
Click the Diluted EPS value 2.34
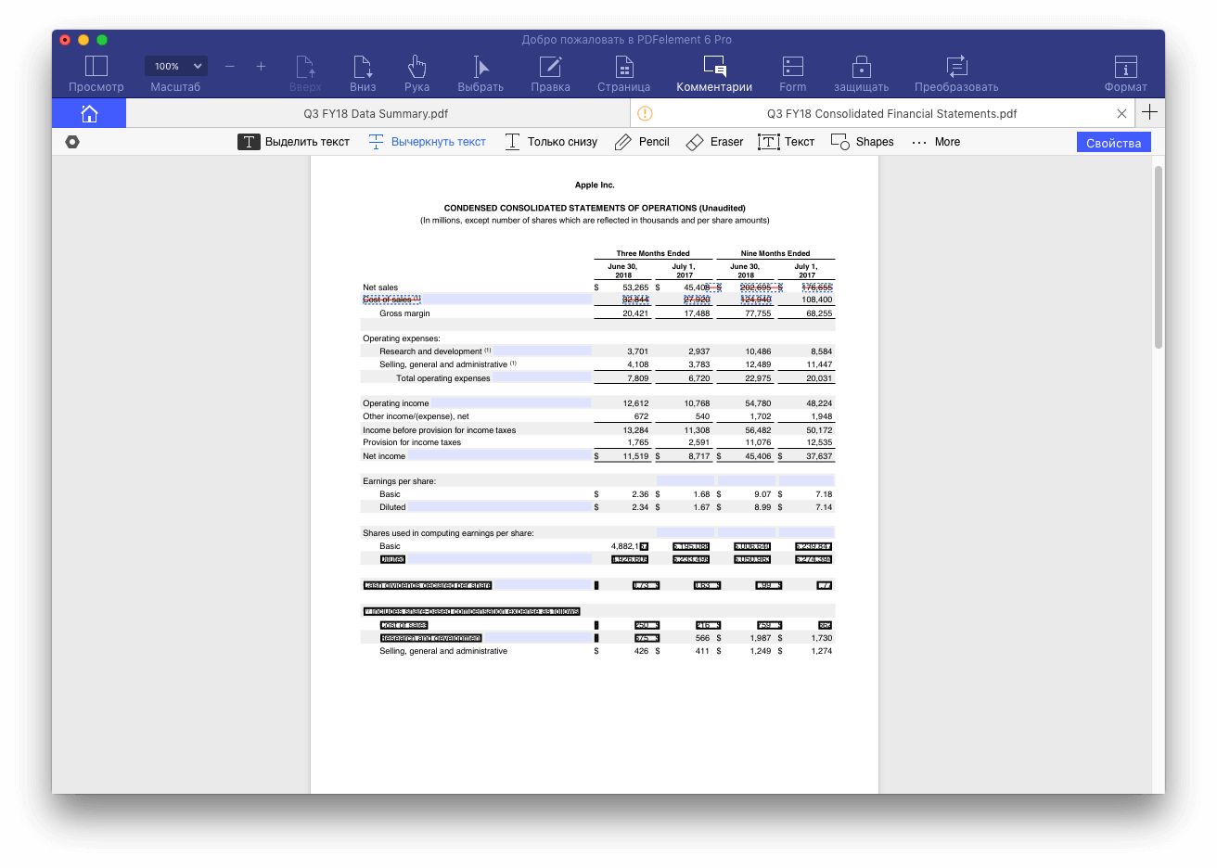tap(640, 507)
